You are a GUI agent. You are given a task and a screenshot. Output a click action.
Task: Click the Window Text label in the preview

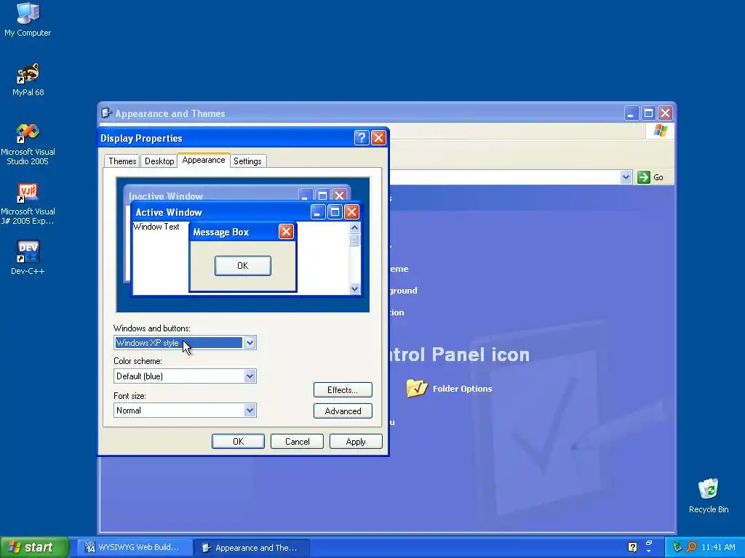[x=156, y=227]
